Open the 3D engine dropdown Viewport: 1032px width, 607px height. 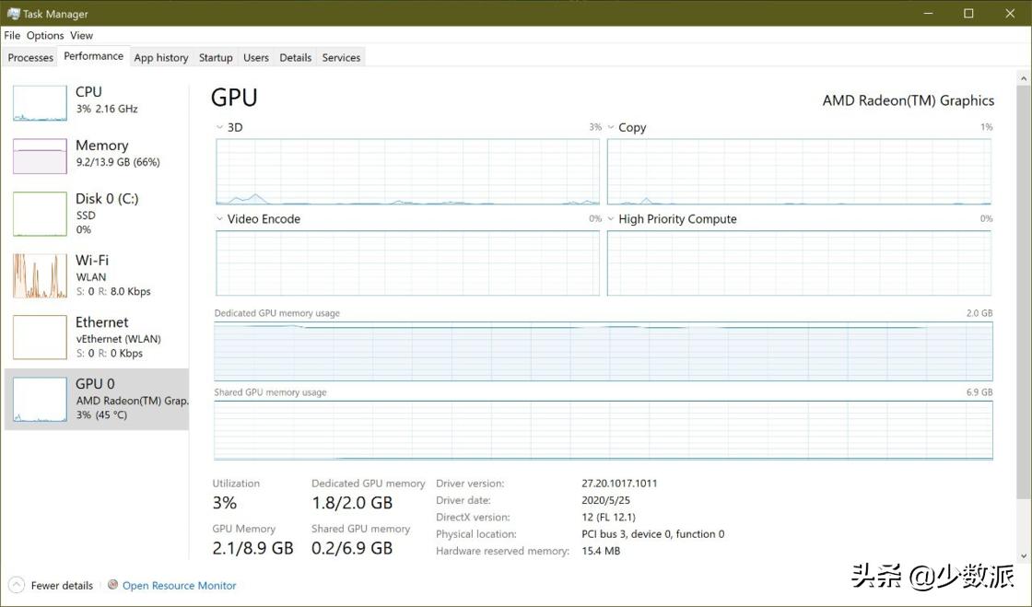(219, 127)
